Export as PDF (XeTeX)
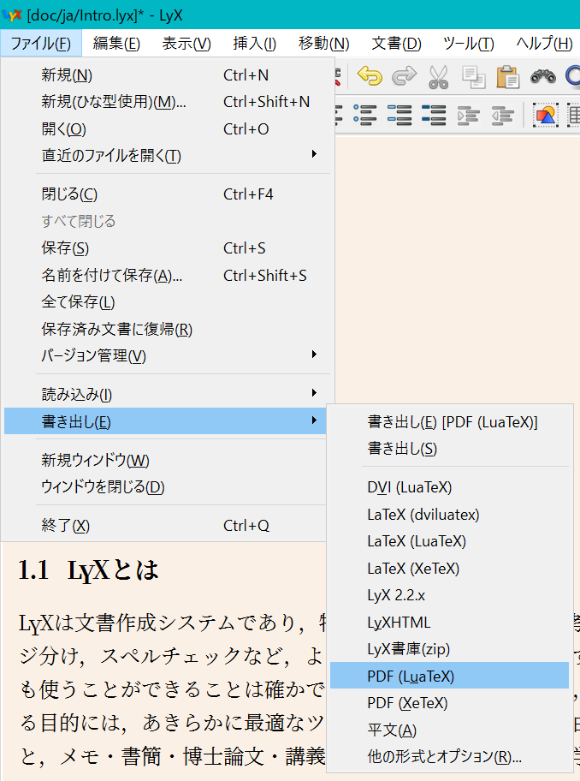This screenshot has height=781, width=580. (450, 703)
